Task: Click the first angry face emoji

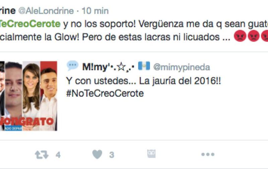Action: (x=240, y=36)
